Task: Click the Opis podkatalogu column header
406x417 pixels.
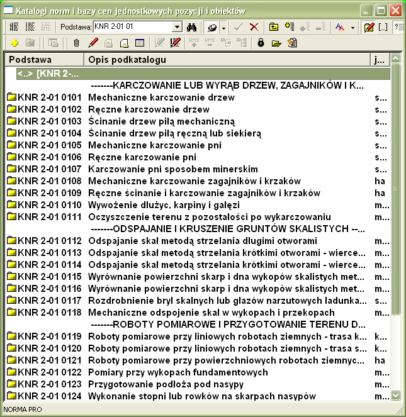Action: click(227, 59)
